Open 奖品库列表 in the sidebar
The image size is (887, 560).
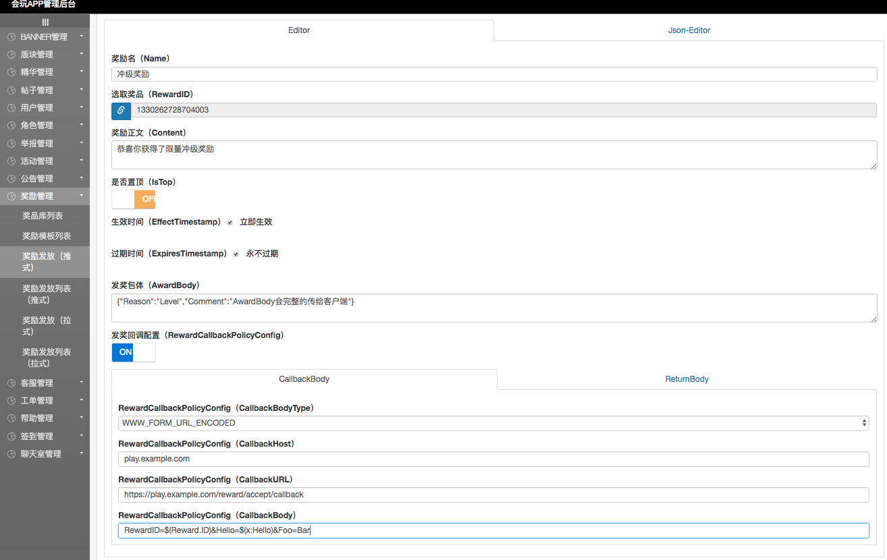(43, 216)
